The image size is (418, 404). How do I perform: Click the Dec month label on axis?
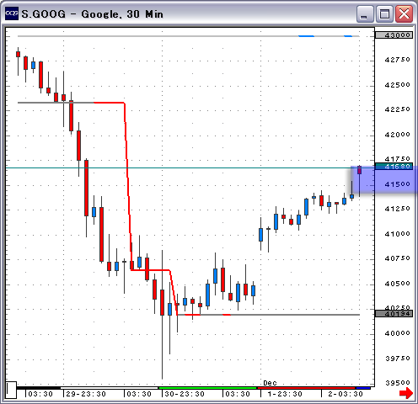tap(270, 383)
